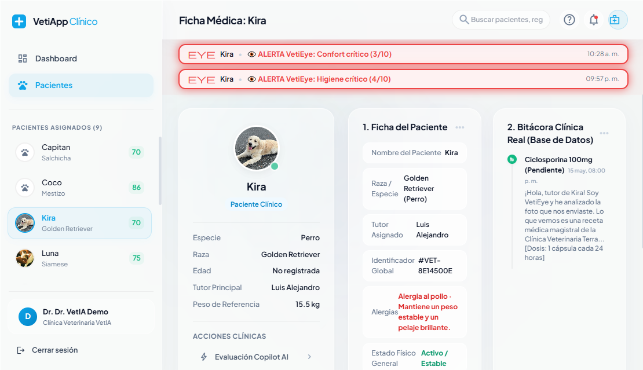The image size is (643, 370).
Task: Click the patient list scrollbar
Action: point(160,171)
